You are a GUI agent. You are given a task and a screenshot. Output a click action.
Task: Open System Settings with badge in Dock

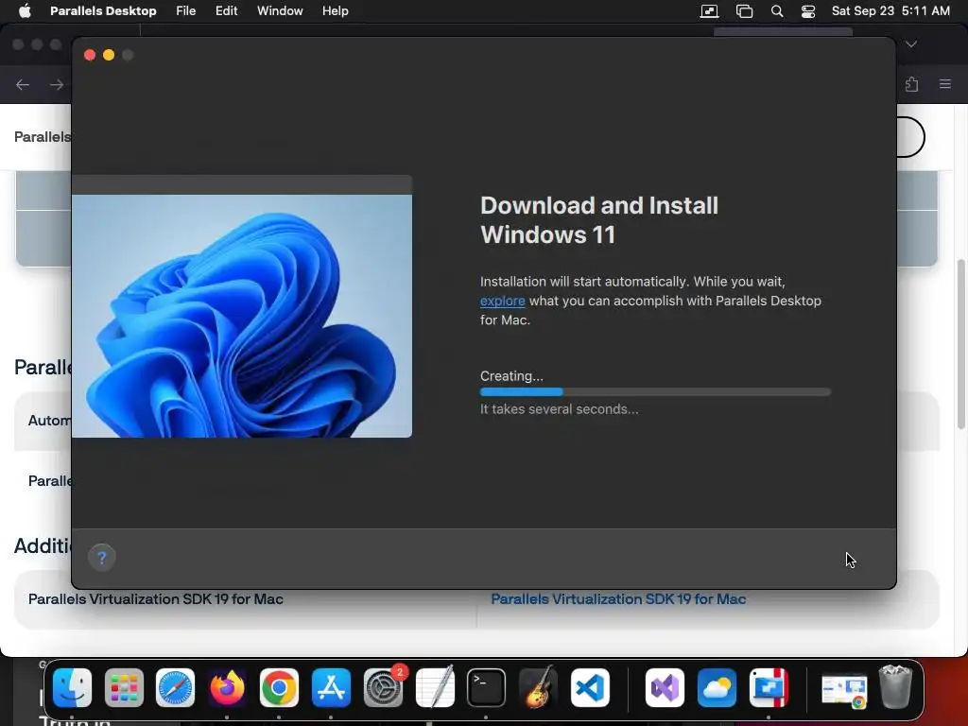[x=384, y=688]
